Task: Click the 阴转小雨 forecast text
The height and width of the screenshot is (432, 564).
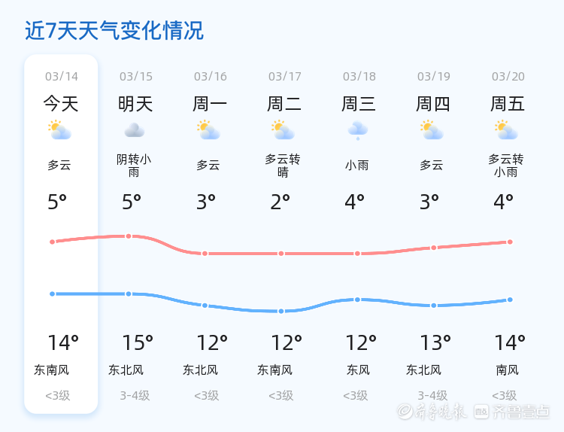Action: pyautogui.click(x=134, y=166)
